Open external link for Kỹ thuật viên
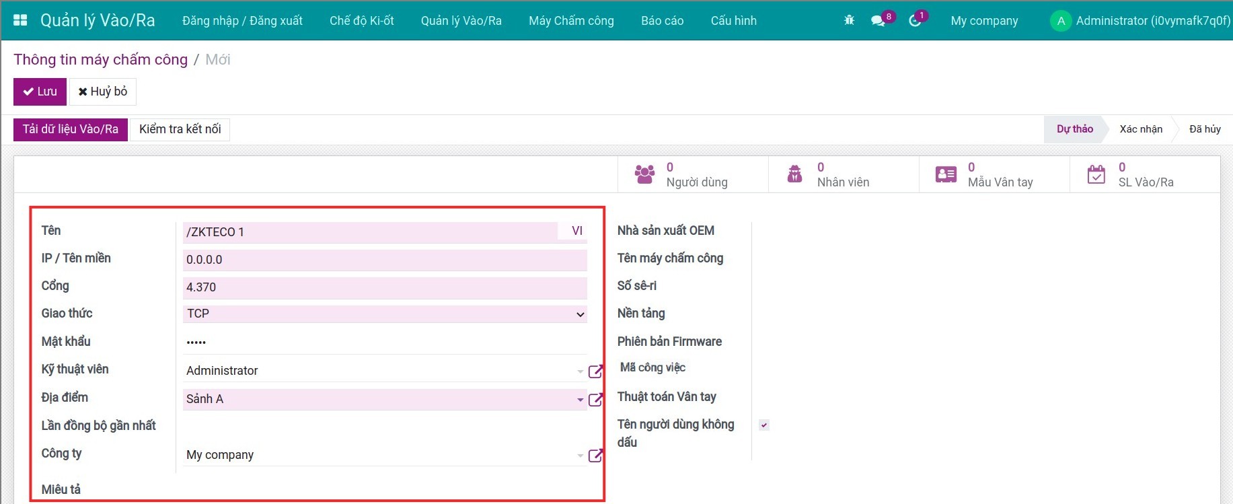The height and width of the screenshot is (504, 1233). (x=595, y=371)
